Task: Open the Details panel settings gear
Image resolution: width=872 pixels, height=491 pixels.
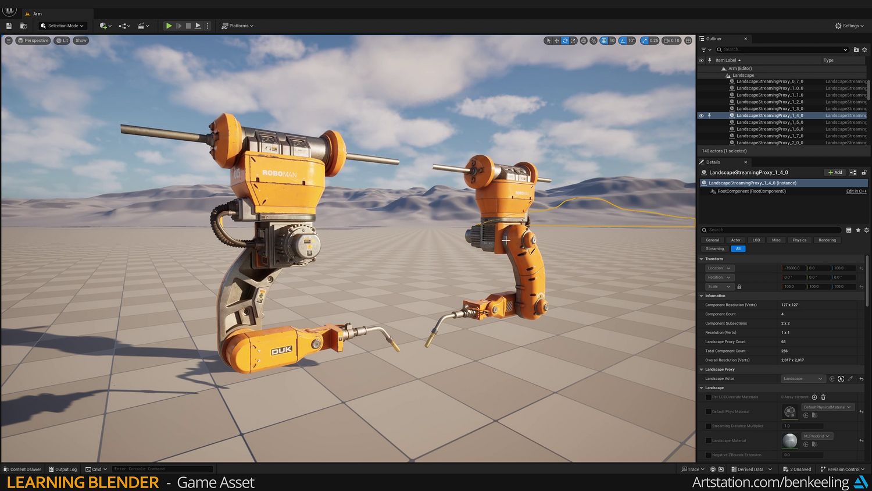Action: coord(866,230)
